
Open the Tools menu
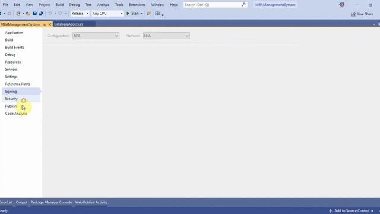coord(119,5)
